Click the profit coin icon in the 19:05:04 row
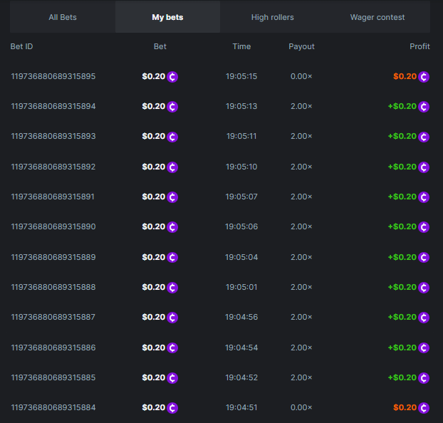The image size is (443, 423). pyautogui.click(x=424, y=257)
